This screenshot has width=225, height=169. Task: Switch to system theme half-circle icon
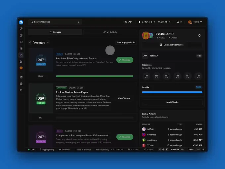pos(167,149)
